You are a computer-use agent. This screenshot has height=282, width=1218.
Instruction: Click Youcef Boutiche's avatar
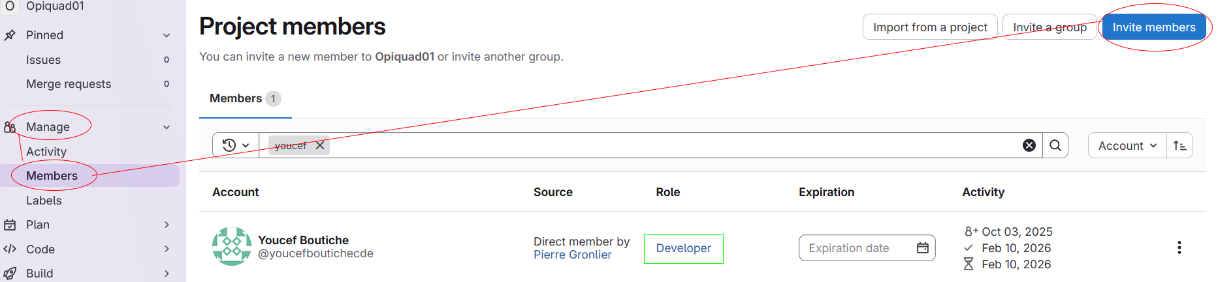(x=232, y=246)
